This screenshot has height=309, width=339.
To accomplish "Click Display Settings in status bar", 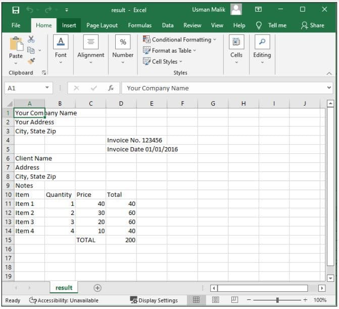I will (154, 300).
